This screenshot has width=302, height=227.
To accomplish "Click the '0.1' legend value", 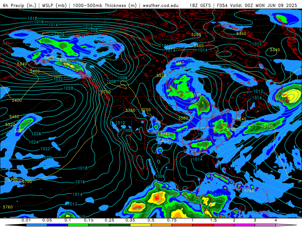I will point(68,220).
